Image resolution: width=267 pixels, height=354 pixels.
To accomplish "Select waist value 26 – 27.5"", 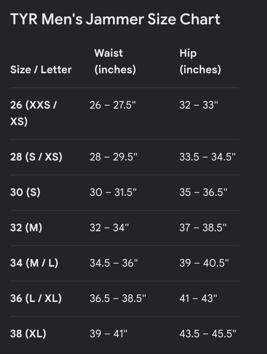I will [113, 105].
